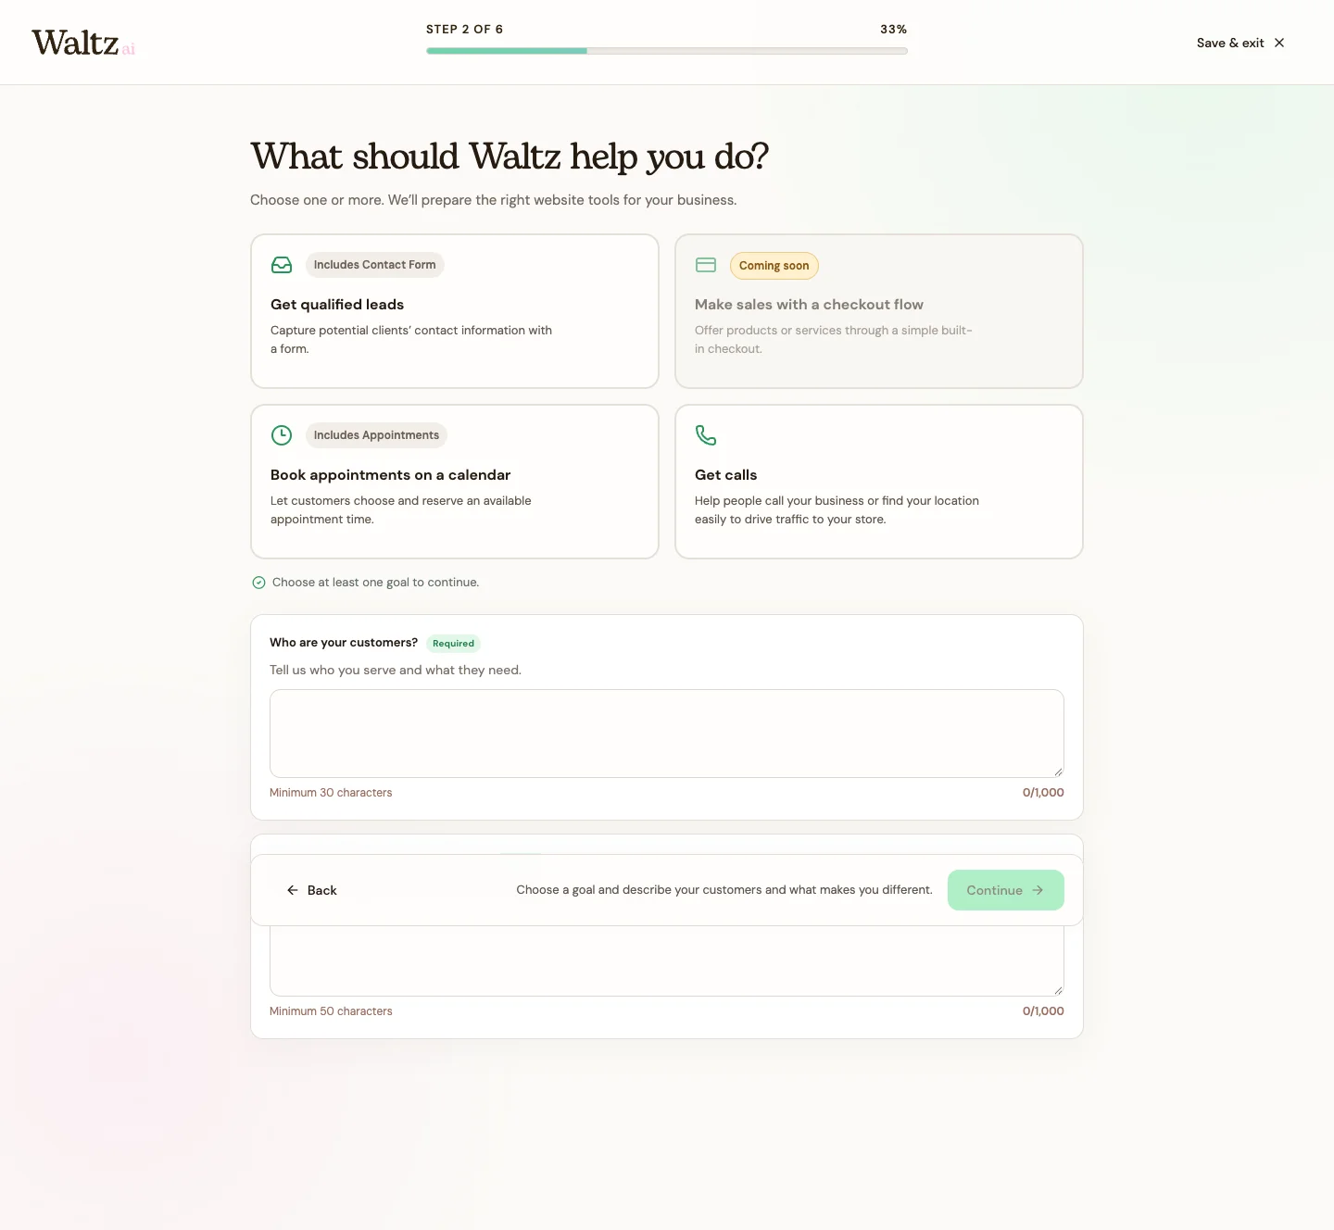Go Back to the previous step
Viewport: 1334px width, 1230px height.
point(312,890)
